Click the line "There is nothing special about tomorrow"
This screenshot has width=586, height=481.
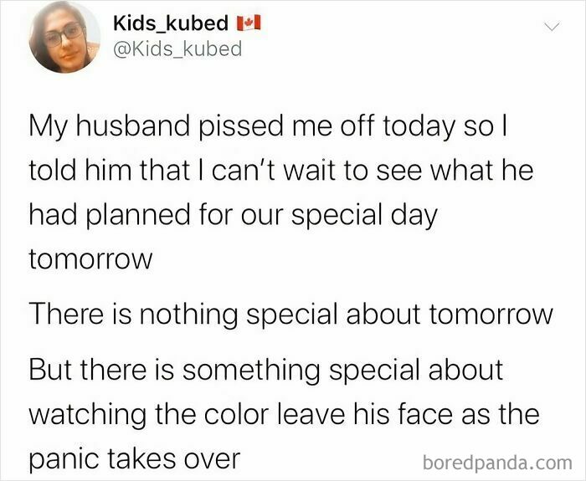pos(290,315)
